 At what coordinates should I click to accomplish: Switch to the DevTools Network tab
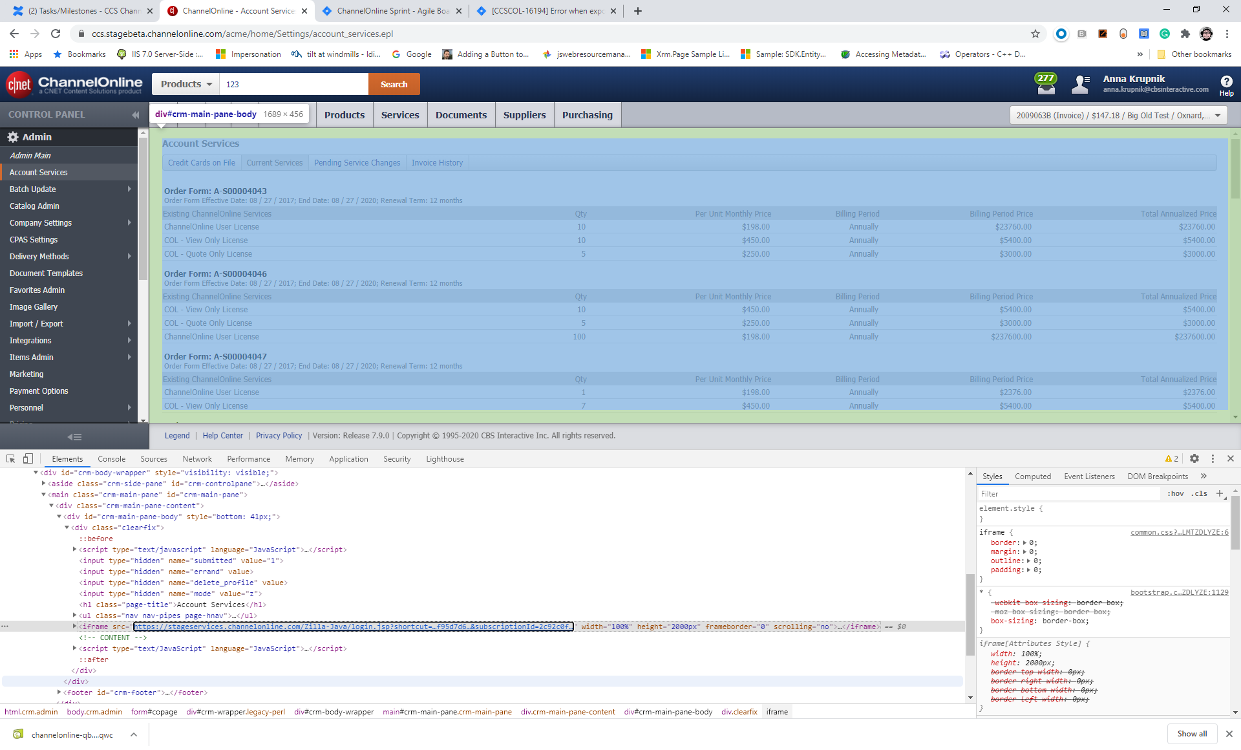[x=197, y=459]
